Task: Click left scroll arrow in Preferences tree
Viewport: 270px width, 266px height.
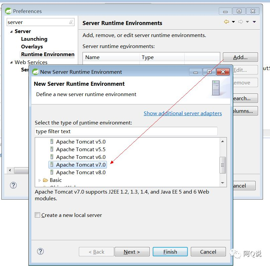Action: (x=10, y=170)
